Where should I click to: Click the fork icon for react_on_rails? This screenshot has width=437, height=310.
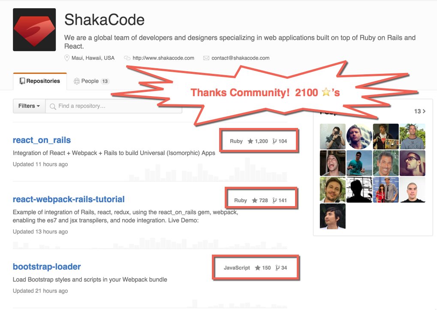coord(274,141)
